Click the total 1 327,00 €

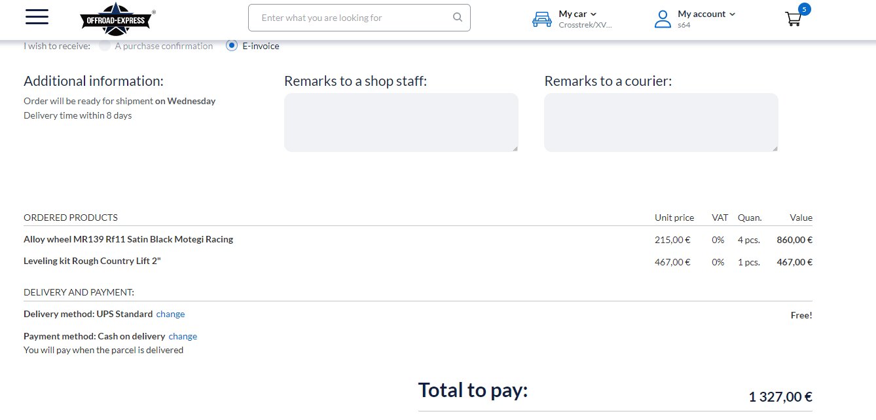780,396
